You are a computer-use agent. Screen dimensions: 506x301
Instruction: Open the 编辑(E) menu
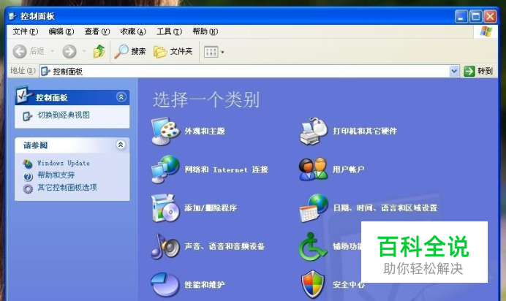[61, 31]
